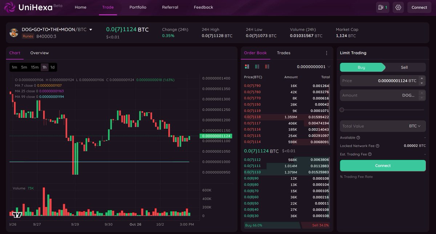
Task: Go to the Home nav item
Action: point(81,7)
